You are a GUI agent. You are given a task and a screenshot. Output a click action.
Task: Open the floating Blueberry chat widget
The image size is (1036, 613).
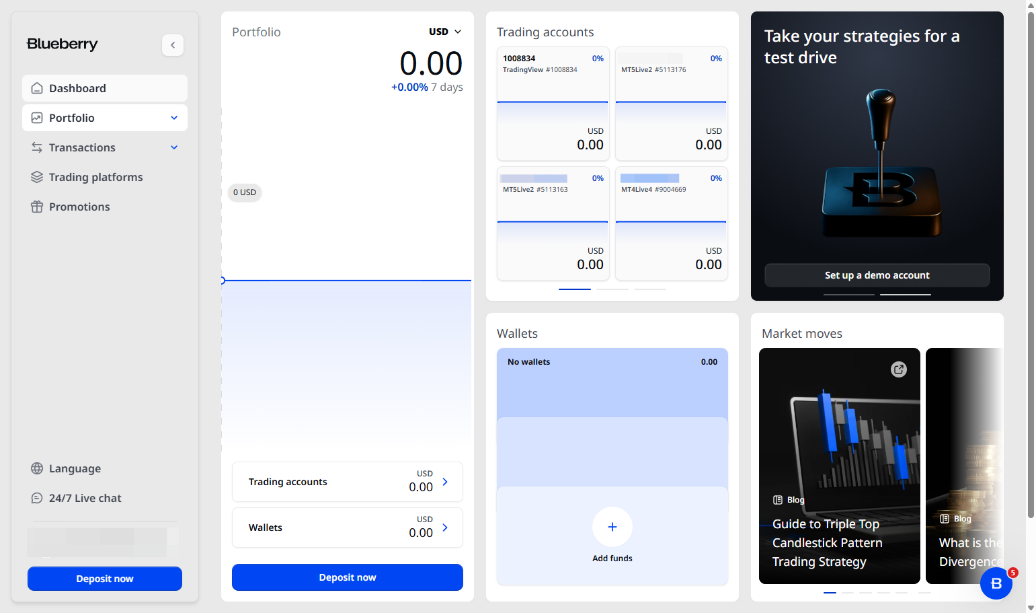(996, 583)
